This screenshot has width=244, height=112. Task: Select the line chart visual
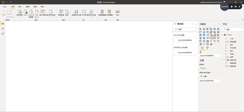pyautogui.click(x=201, y=32)
